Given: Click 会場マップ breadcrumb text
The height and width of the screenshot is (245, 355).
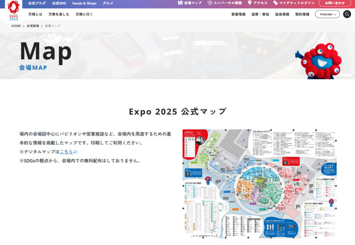Looking at the screenshot, I should pos(52,26).
